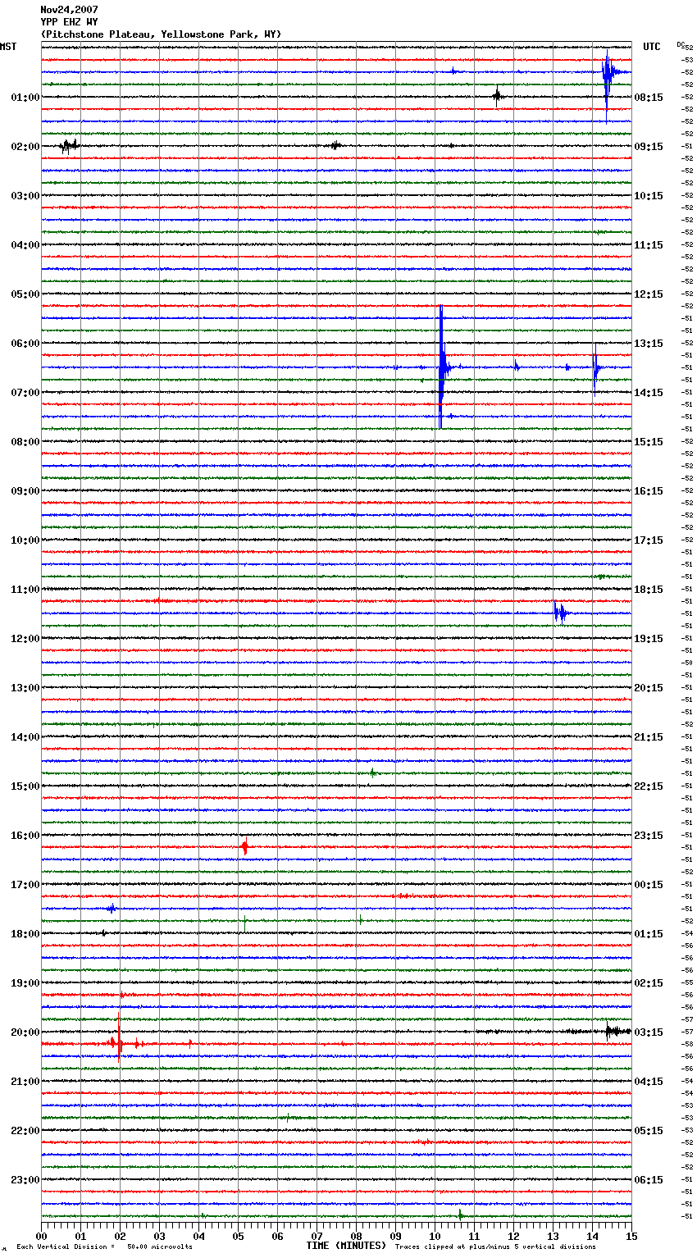
Task: Select the 01:15 UTC time label
Action: click(x=649, y=934)
